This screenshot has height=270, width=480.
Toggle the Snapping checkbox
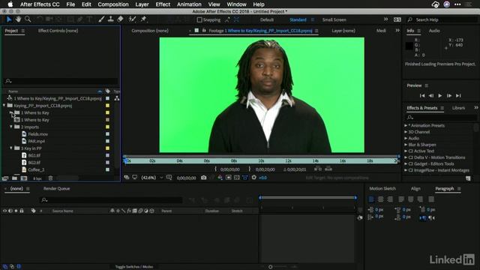[199, 19]
